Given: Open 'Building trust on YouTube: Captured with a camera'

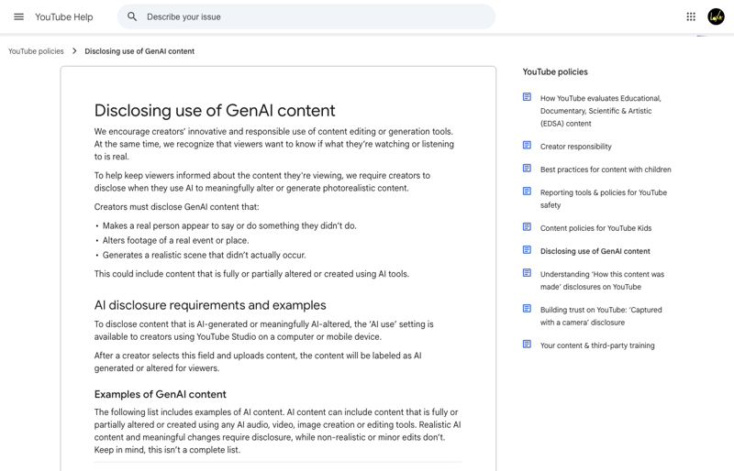Looking at the screenshot, I should click(x=601, y=316).
